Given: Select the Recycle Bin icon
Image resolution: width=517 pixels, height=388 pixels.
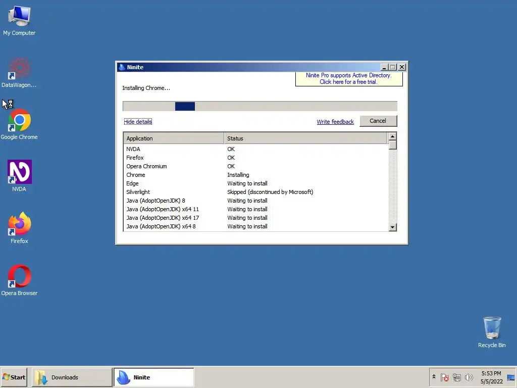Looking at the screenshot, I should coord(492,332).
